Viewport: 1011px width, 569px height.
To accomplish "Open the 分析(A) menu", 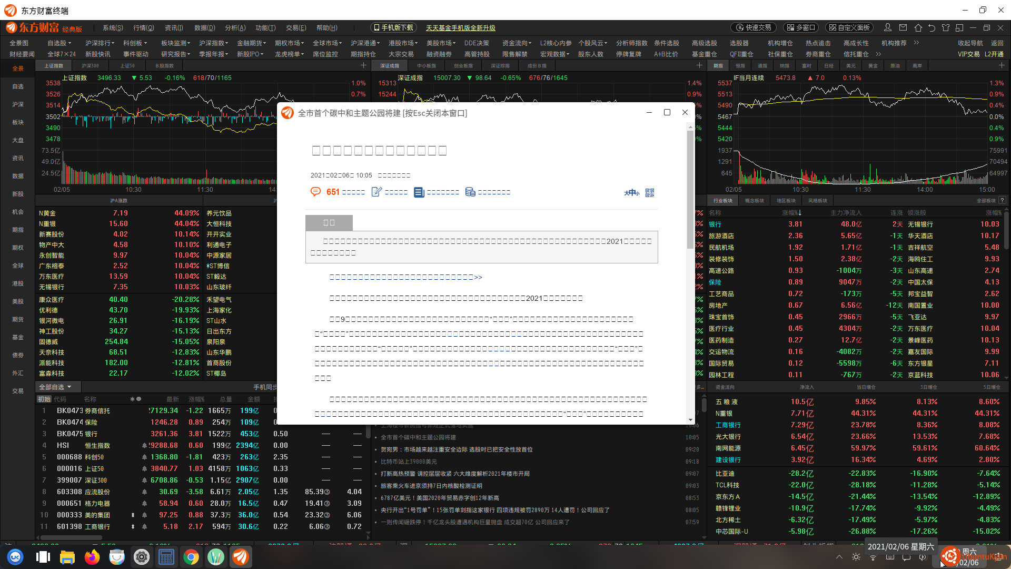I will tap(235, 28).
